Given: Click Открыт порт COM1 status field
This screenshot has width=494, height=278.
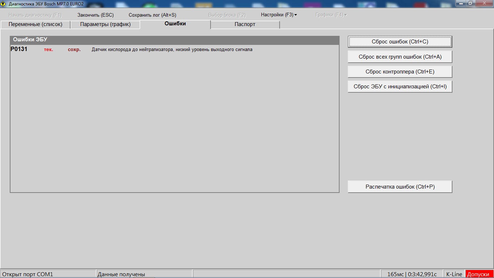Looking at the screenshot, I should 48,274.
